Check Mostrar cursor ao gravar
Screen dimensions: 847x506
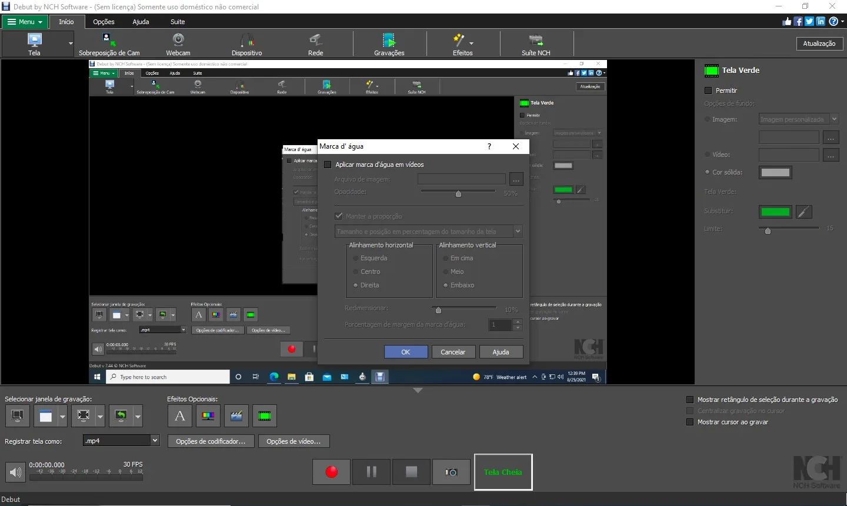[691, 422]
